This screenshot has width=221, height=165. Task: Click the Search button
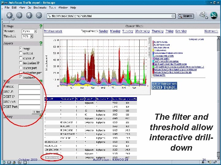(186, 16)
